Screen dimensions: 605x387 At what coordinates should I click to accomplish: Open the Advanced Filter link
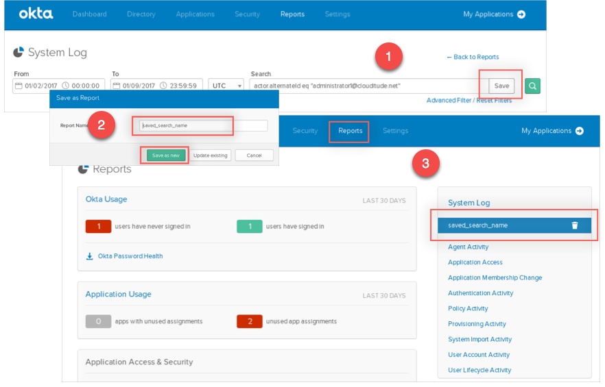(449, 101)
